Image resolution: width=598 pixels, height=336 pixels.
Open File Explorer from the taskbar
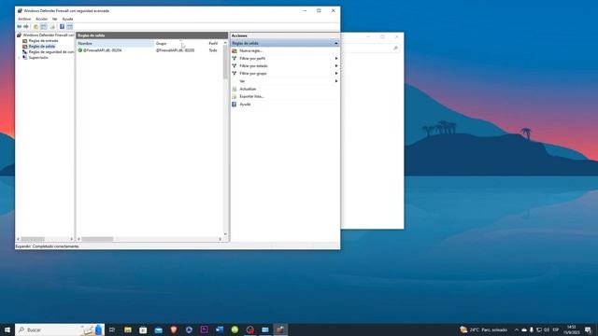click(x=128, y=329)
